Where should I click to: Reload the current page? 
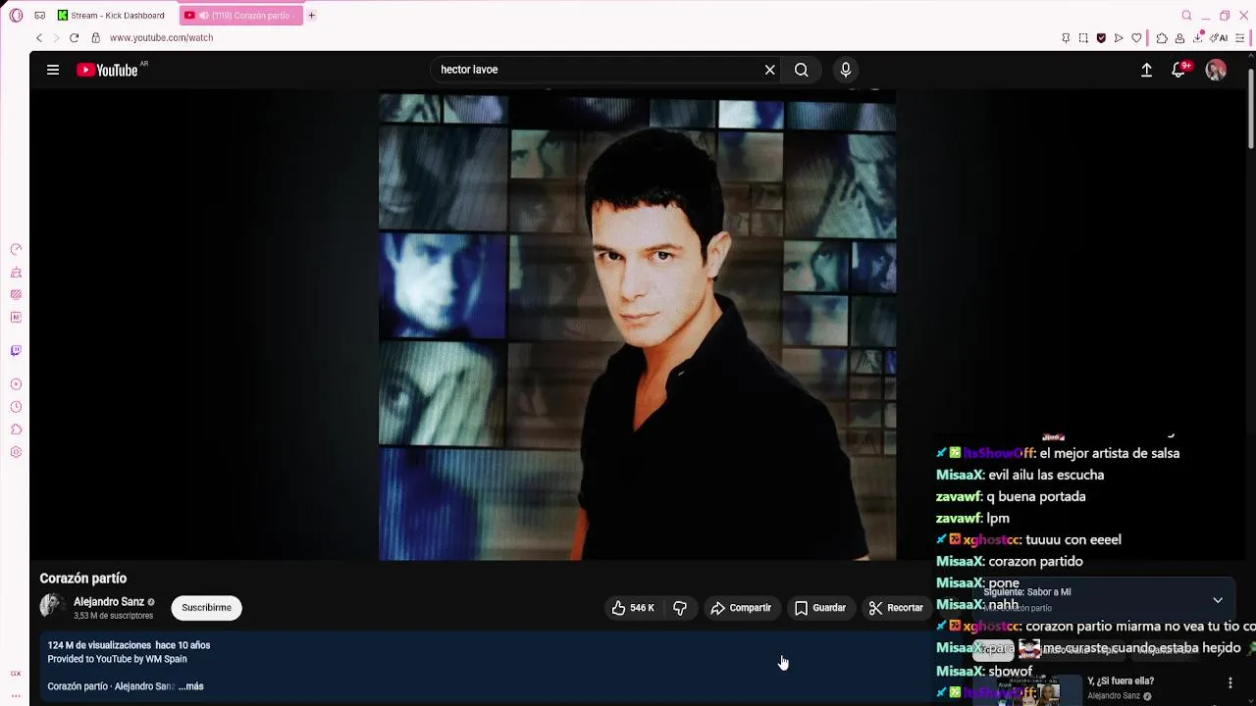74,37
